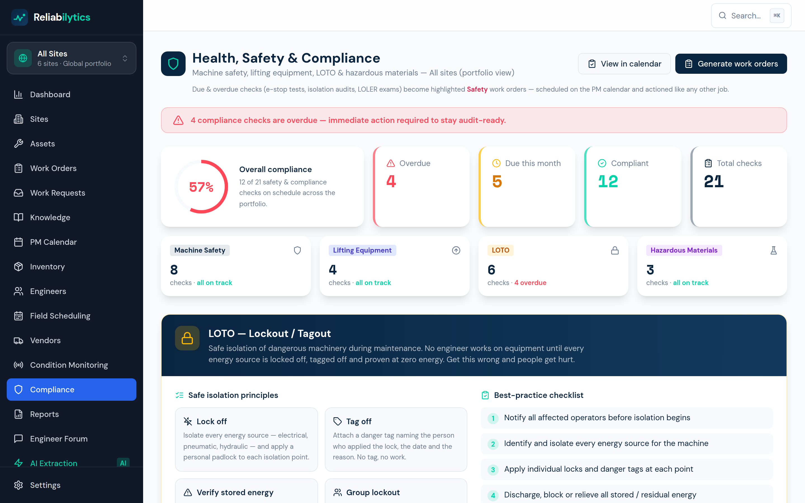The width and height of the screenshot is (805, 503).
Task: Click the globe icon in site selector
Action: [x=23, y=58]
